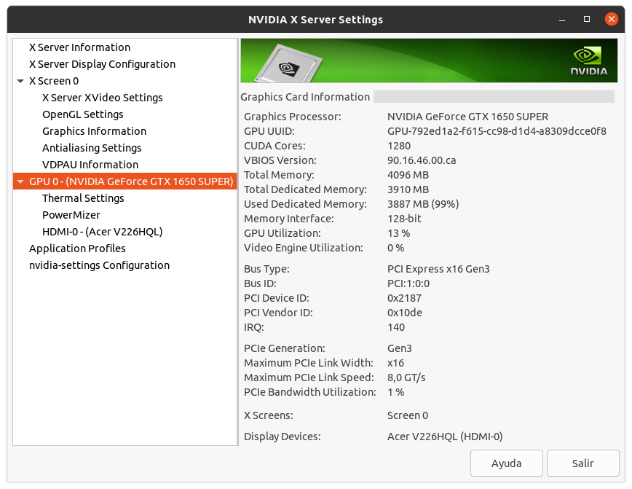Click Memory Interface value 128-bit
The width and height of the screenshot is (632, 489).
404,219
